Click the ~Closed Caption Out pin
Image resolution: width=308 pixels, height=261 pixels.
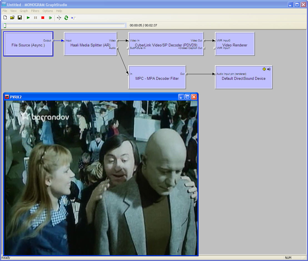(x=204, y=48)
